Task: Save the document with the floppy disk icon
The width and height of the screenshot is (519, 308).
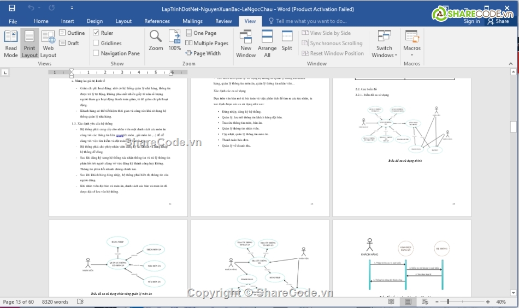Action: click(12, 8)
